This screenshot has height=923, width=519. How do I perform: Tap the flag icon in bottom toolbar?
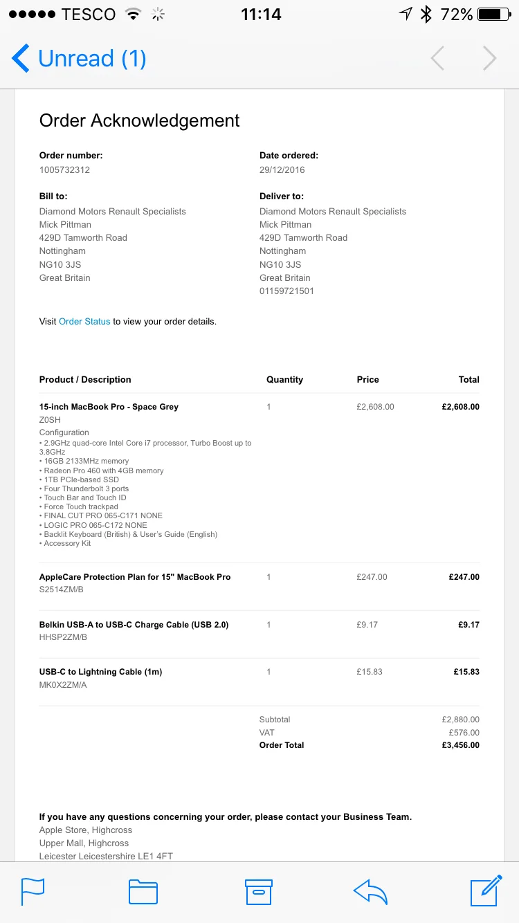coord(33,891)
